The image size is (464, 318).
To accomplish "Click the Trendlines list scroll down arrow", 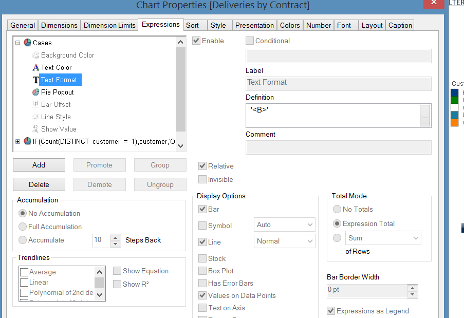I will tap(100, 295).
